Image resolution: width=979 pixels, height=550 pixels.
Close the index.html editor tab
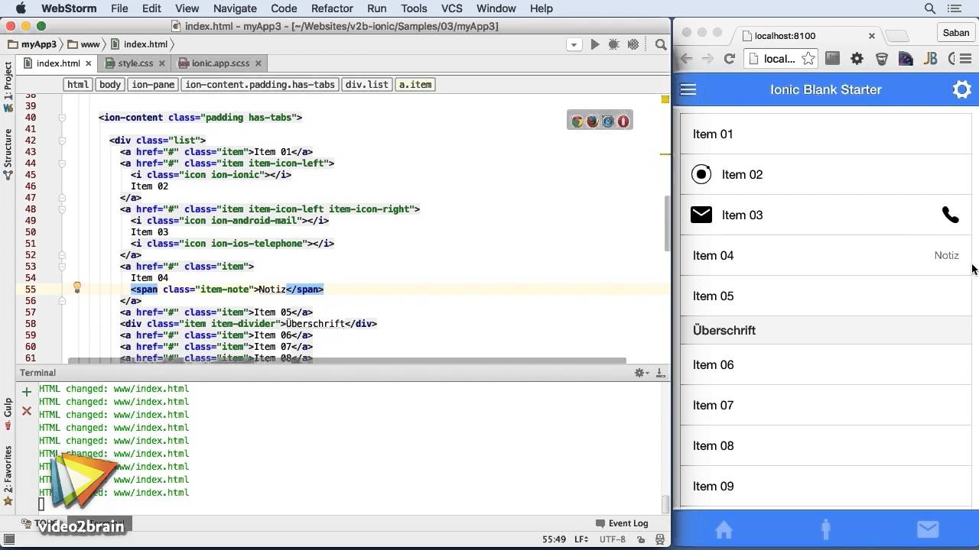click(89, 63)
